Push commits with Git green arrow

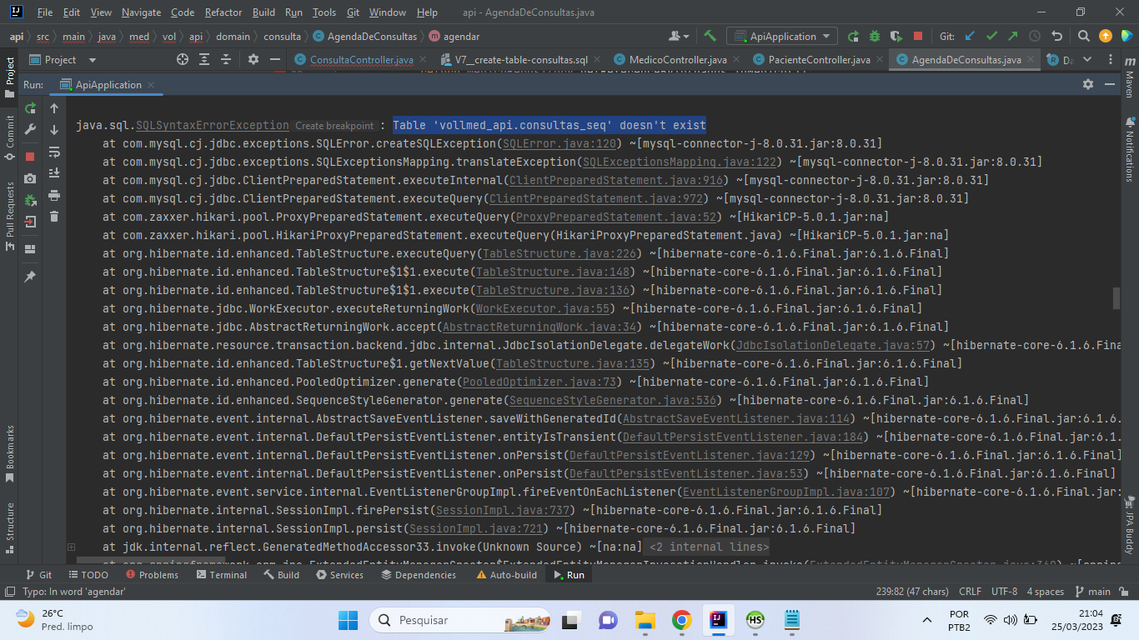[x=1013, y=36]
